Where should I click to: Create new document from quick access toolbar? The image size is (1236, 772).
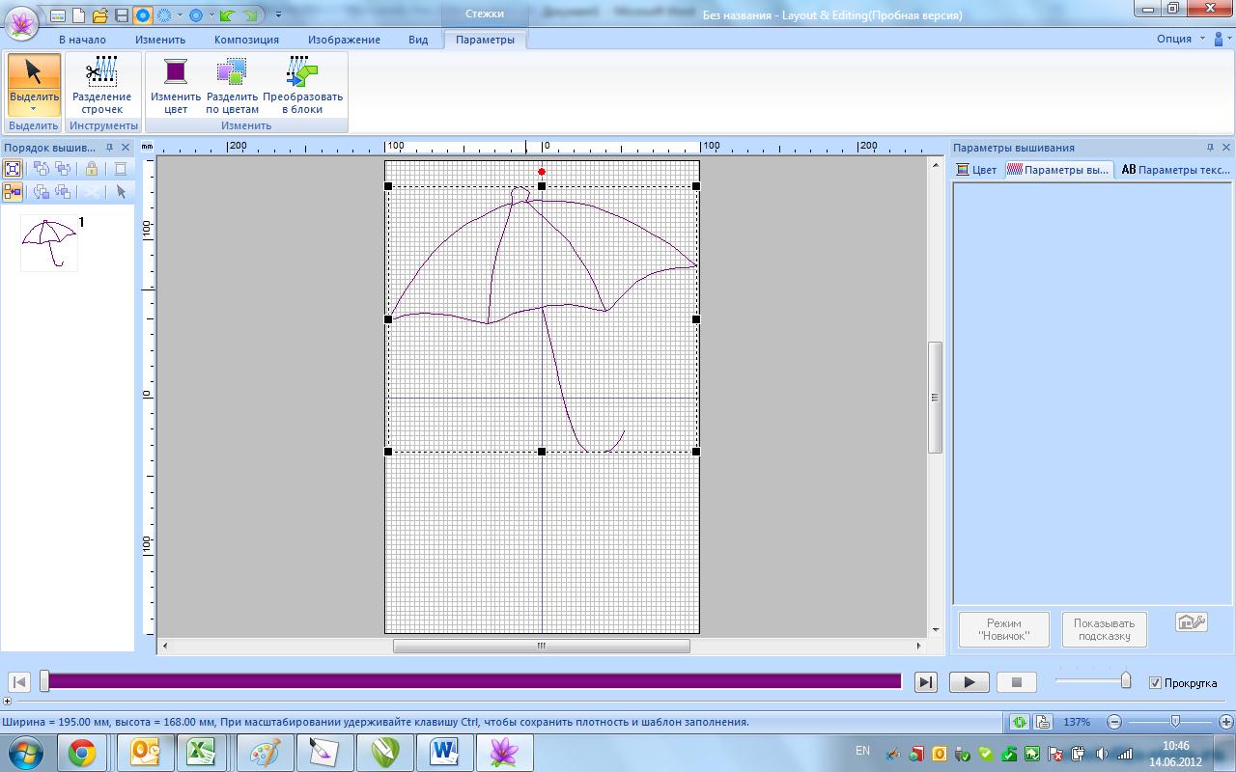tap(78, 15)
